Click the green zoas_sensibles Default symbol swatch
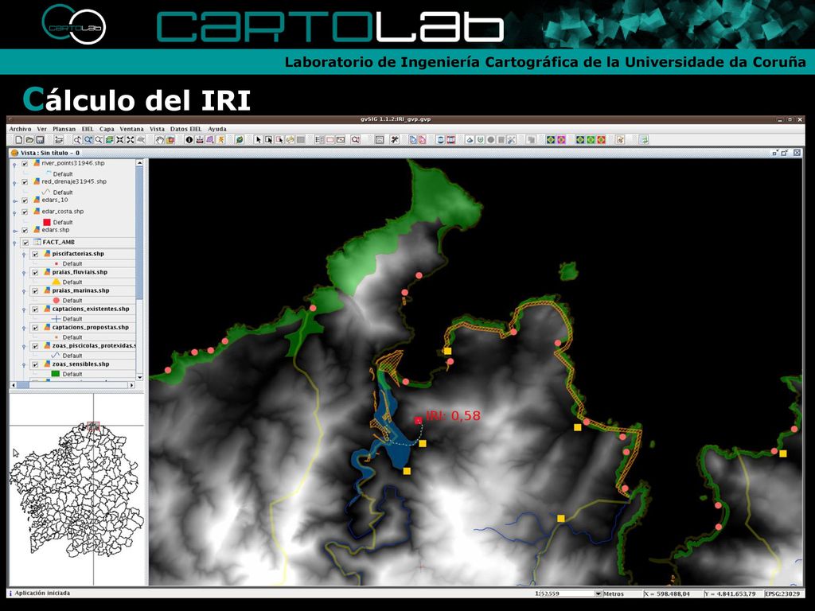The image size is (815, 611). [56, 374]
